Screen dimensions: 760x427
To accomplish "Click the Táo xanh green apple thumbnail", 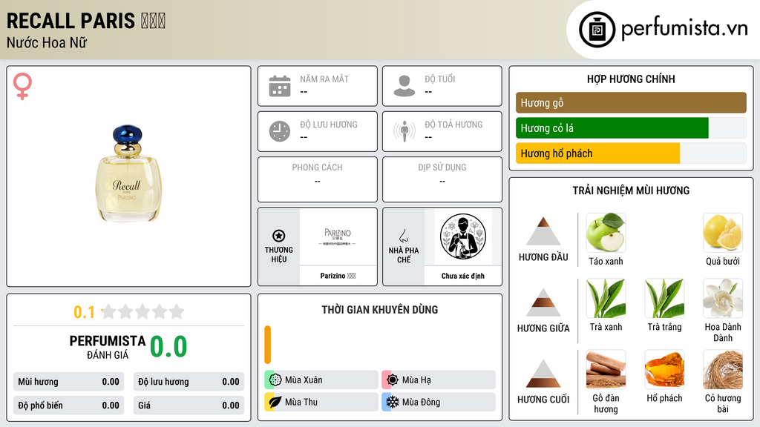I will click(606, 232).
